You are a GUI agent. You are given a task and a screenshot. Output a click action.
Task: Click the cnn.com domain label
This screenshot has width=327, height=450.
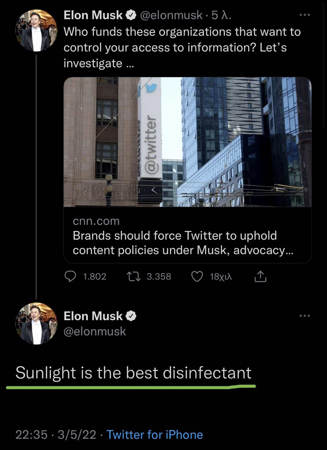coord(96,221)
